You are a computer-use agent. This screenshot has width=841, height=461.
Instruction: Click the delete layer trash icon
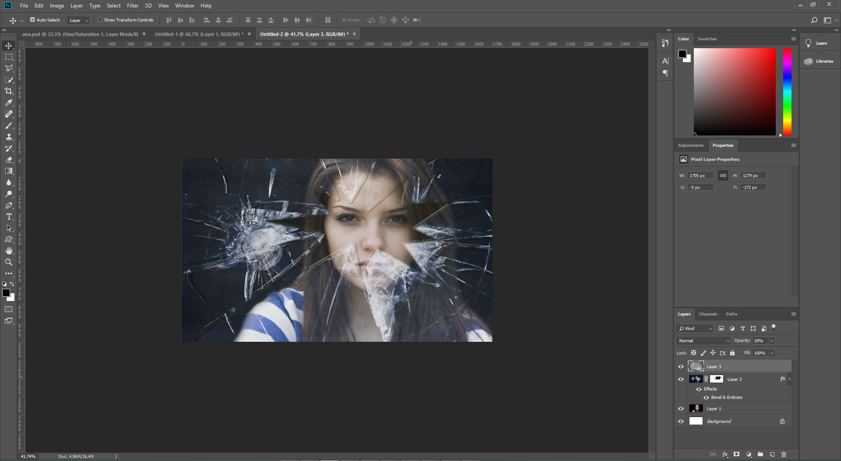(x=784, y=454)
